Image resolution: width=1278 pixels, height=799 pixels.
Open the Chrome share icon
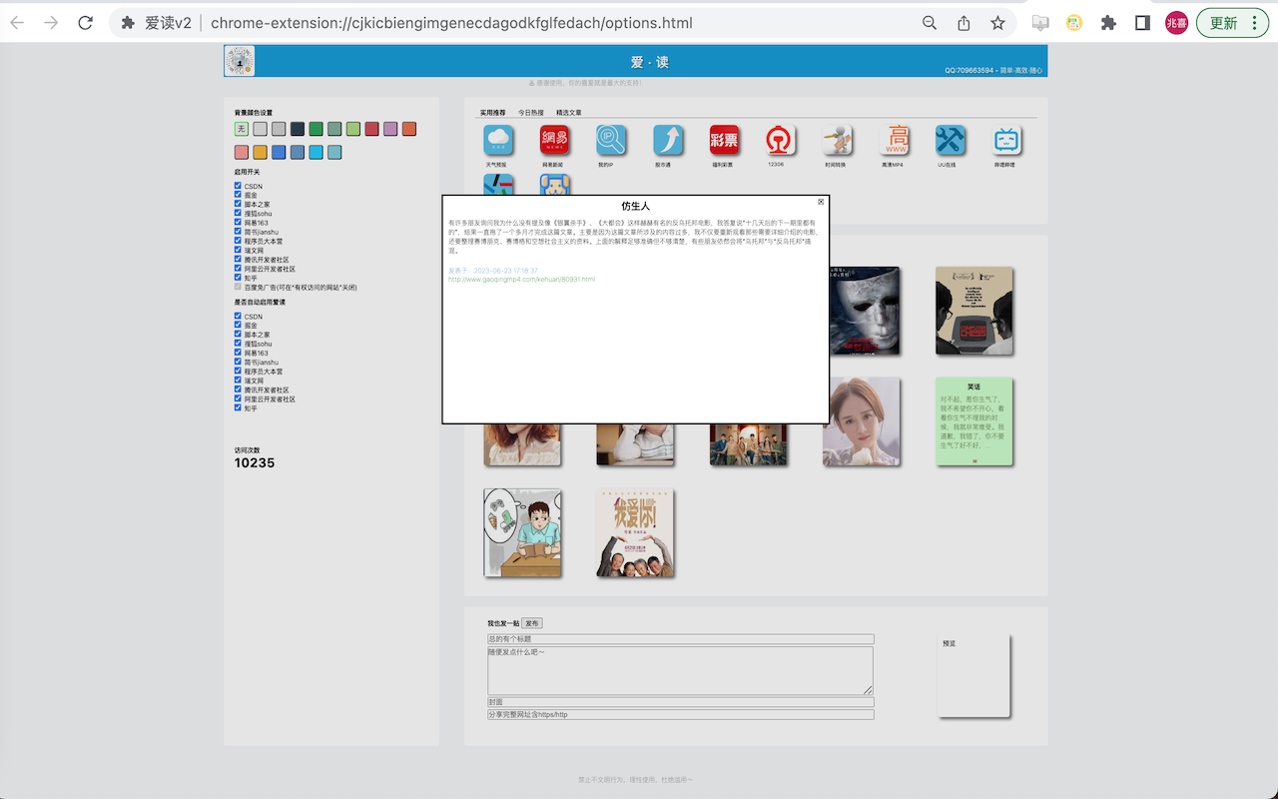(963, 23)
